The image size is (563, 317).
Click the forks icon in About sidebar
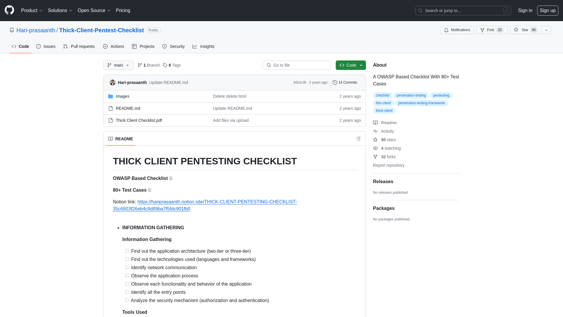click(x=375, y=157)
